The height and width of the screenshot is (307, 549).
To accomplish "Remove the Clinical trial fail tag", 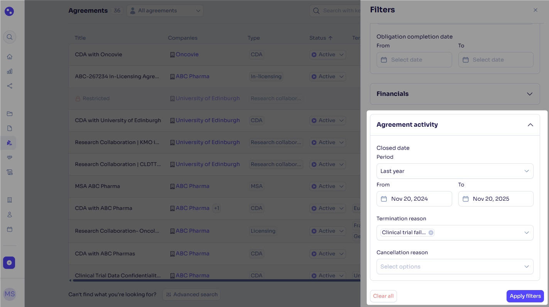I will tap(431, 233).
